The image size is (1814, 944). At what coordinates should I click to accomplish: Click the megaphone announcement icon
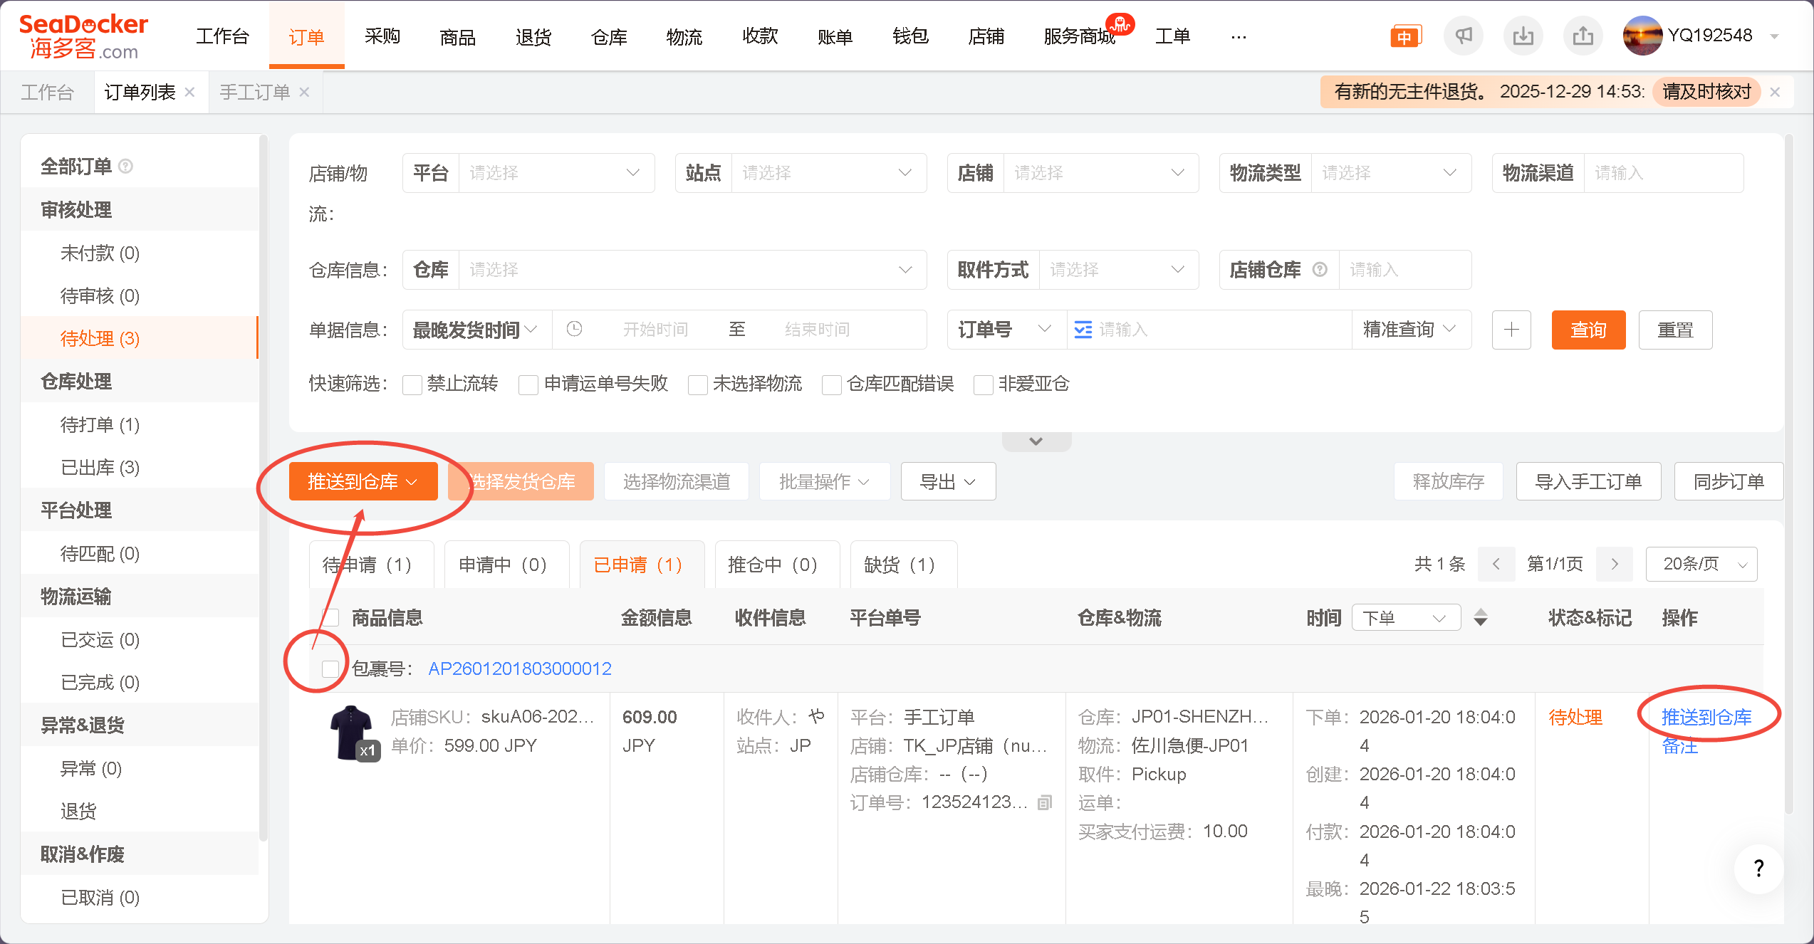(x=1463, y=36)
